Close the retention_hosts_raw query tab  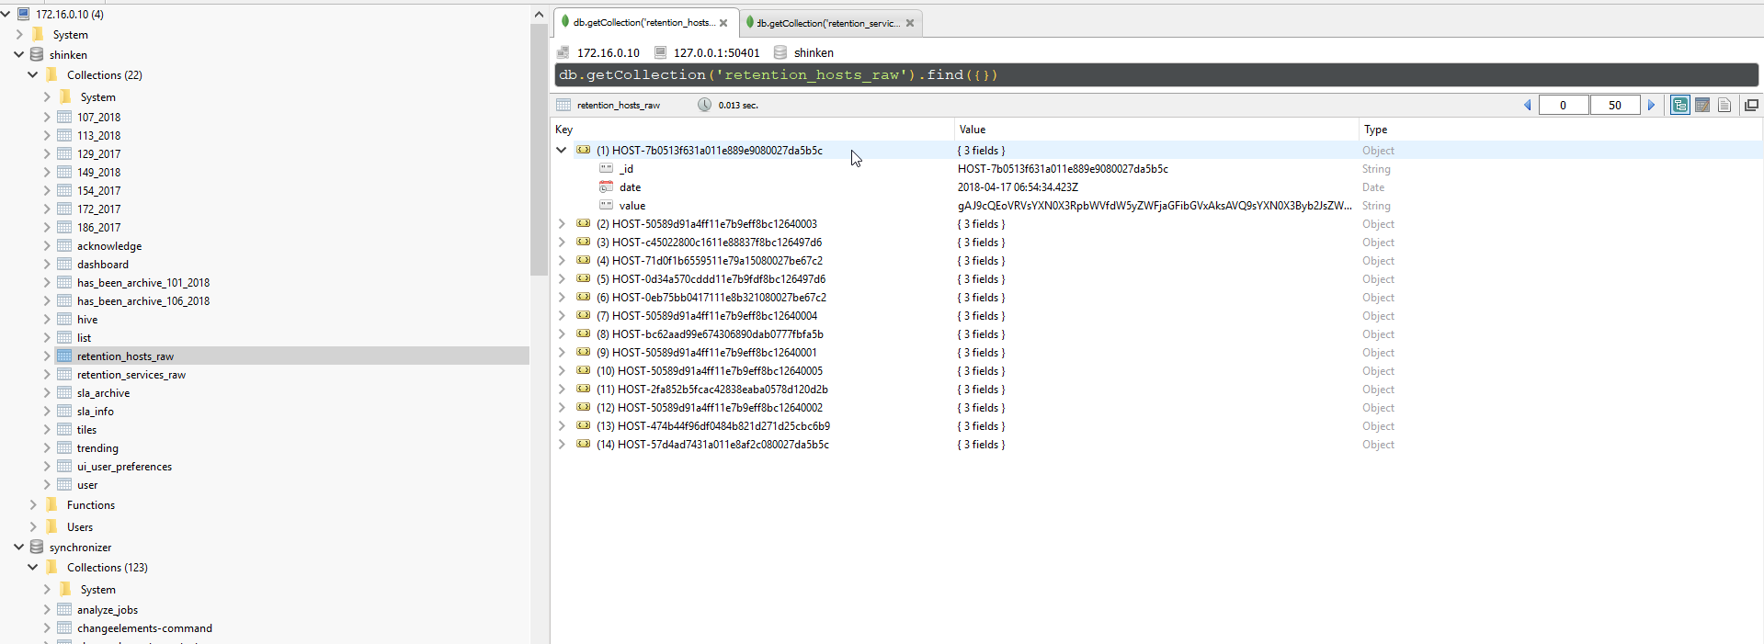tap(723, 23)
